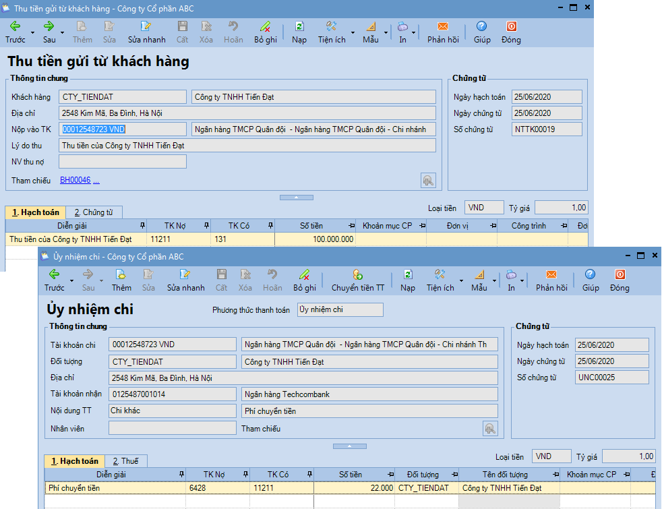Click reference search icon beside BH00046

click(428, 181)
